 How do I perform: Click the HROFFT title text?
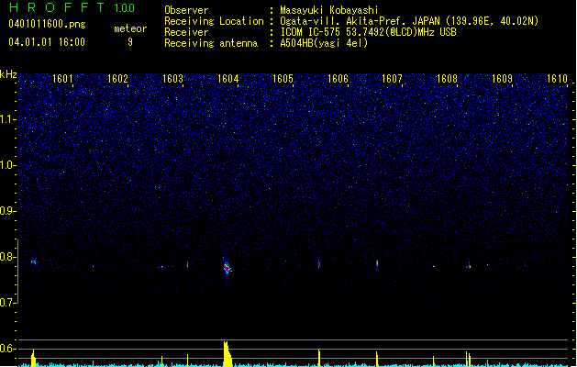(57, 7)
